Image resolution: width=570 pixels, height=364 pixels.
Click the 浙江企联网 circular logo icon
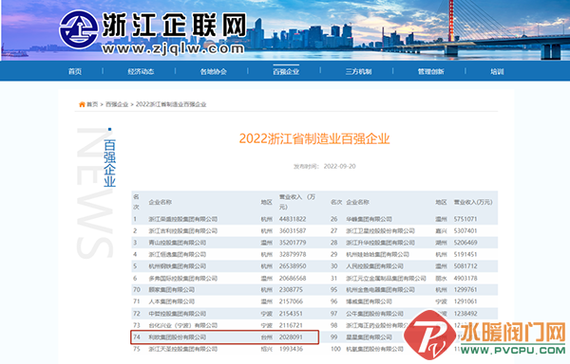(x=79, y=29)
